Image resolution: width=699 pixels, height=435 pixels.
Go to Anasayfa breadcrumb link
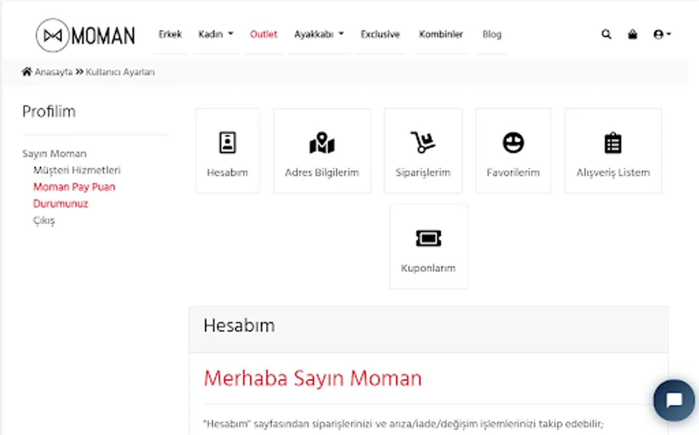click(x=54, y=72)
